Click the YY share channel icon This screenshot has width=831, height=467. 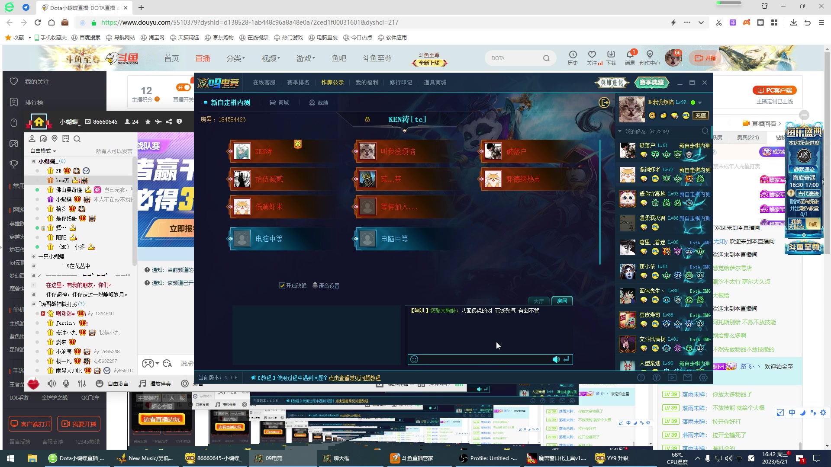click(169, 122)
